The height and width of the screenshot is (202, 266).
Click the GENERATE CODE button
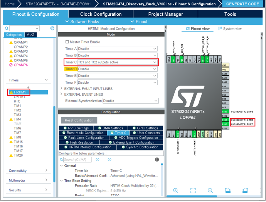tap(242, 4)
